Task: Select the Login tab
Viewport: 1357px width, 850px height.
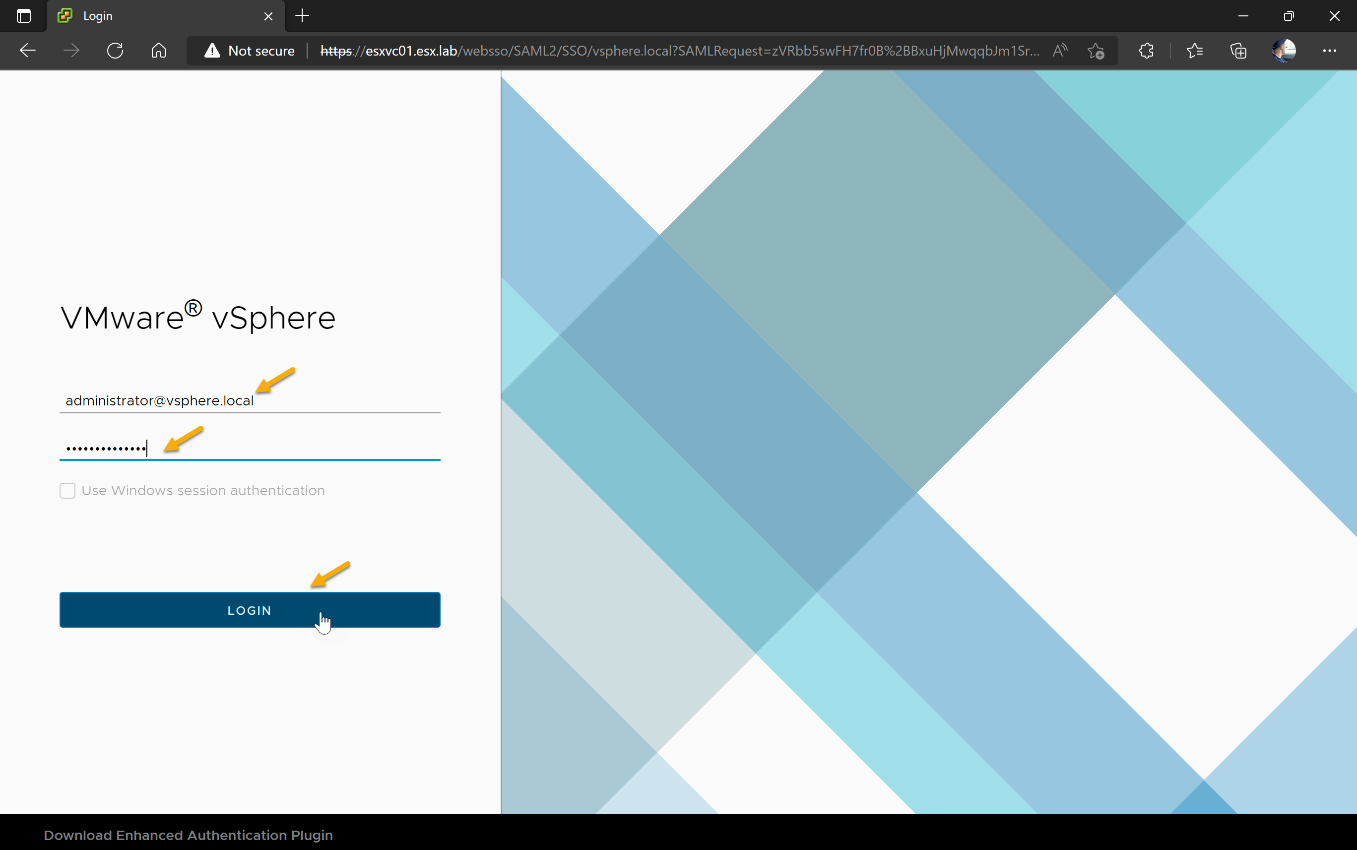Action: pos(166,16)
